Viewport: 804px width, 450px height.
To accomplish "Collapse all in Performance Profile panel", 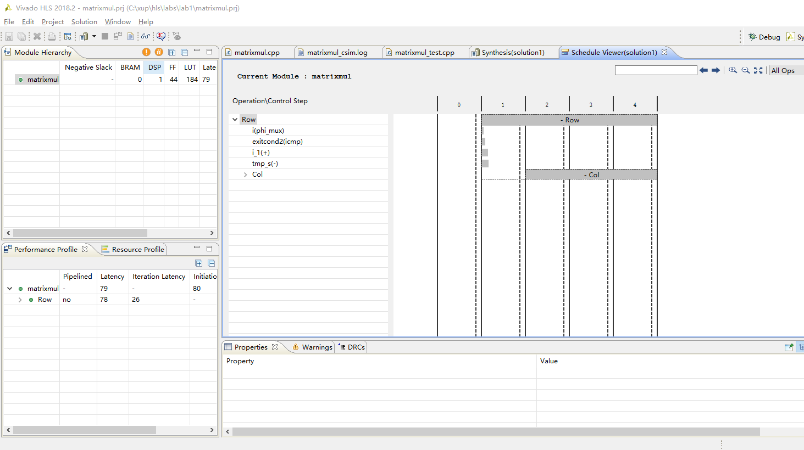I will 211,263.
